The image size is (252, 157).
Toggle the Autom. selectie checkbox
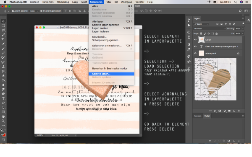pos(13,11)
